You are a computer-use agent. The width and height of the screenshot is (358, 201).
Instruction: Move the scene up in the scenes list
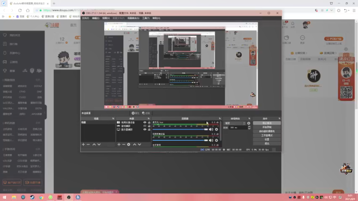[x=94, y=144]
